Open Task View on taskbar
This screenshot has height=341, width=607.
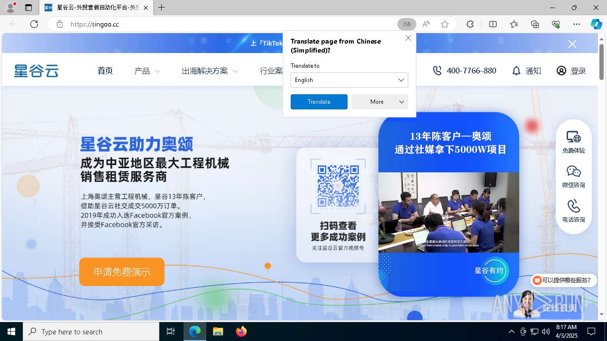[171, 332]
